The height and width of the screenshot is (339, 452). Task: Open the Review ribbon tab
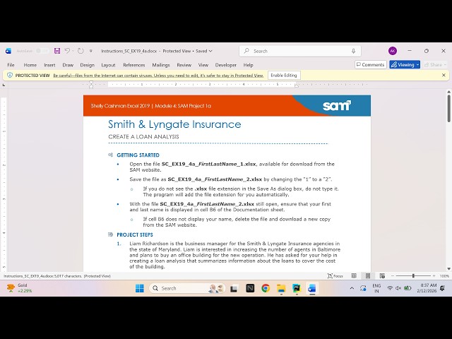[184, 65]
